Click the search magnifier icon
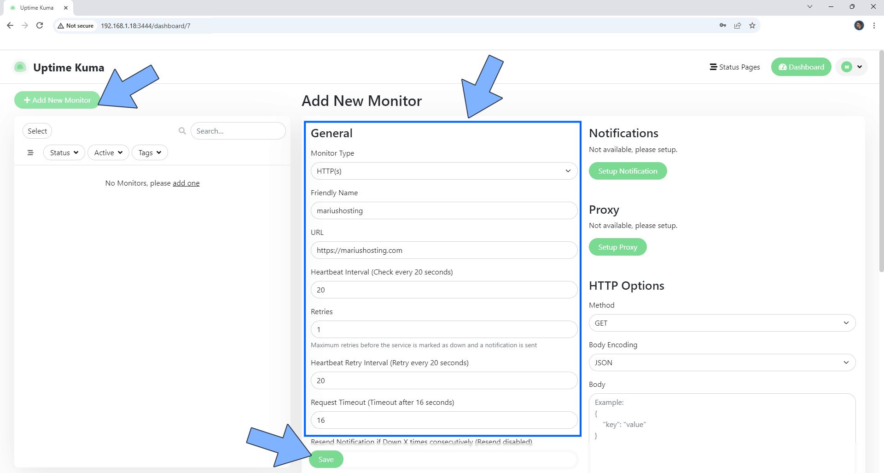 click(182, 131)
